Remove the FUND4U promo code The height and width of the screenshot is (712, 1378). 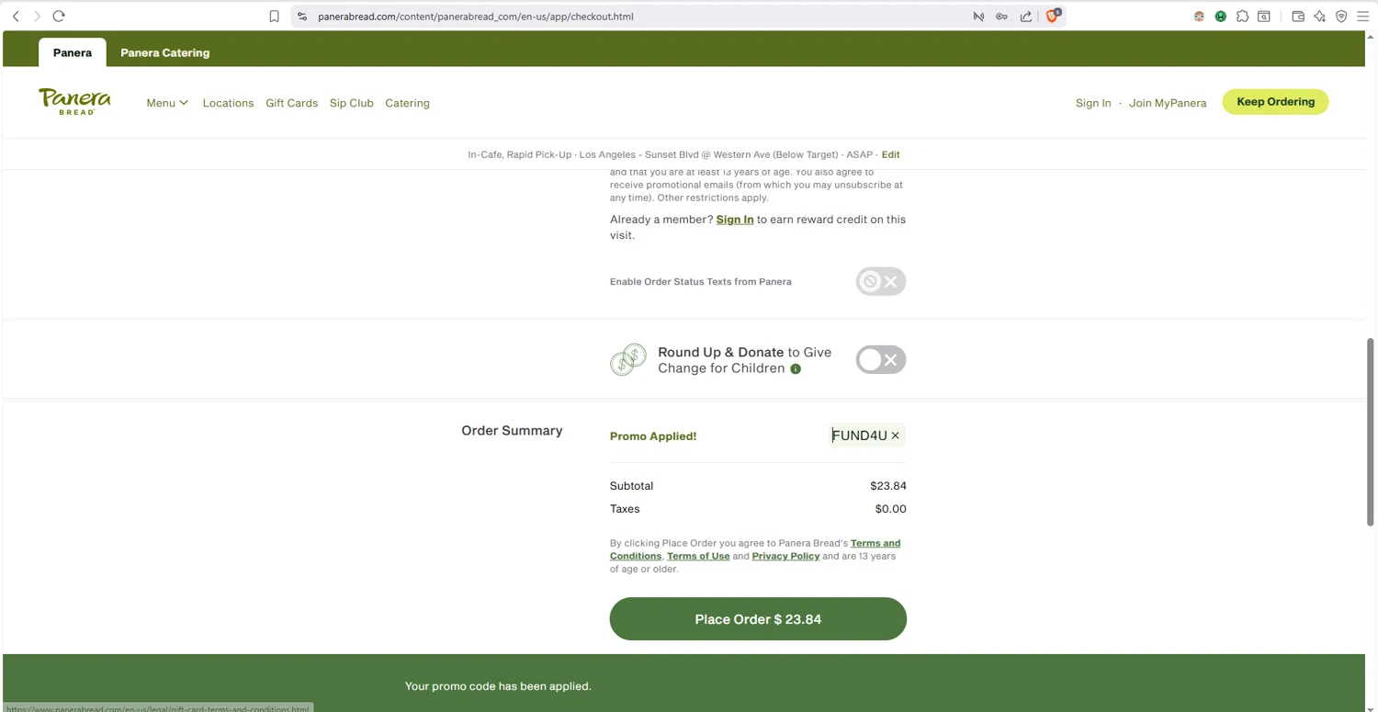895,435
